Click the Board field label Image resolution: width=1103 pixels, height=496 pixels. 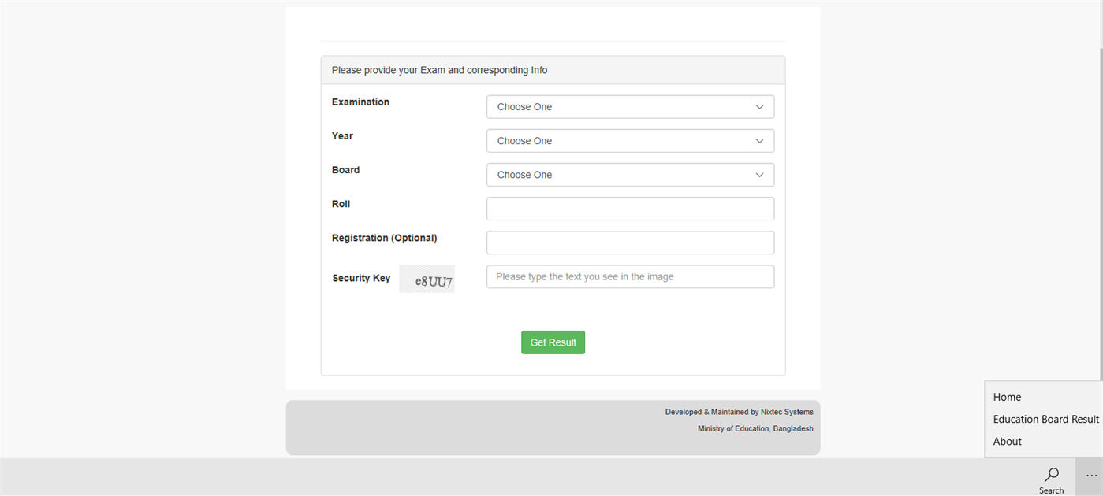click(x=345, y=170)
